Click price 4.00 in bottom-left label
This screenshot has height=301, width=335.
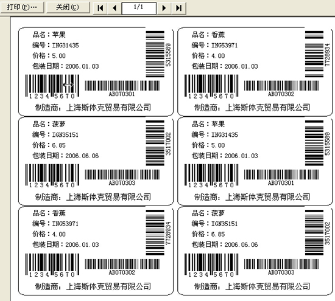click(58, 234)
